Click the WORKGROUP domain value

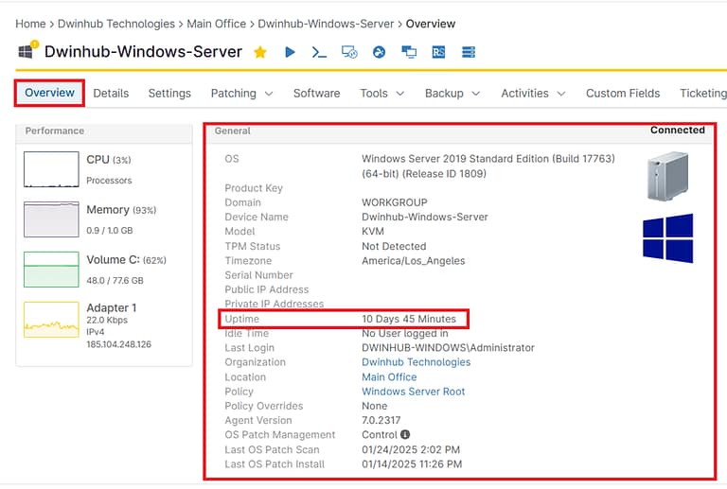point(394,202)
